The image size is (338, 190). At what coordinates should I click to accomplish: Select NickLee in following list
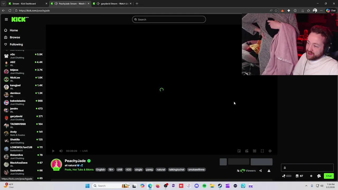23,79
